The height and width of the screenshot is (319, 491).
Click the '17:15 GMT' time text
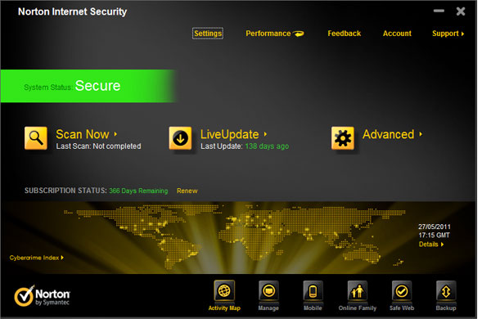pyautogui.click(x=434, y=235)
